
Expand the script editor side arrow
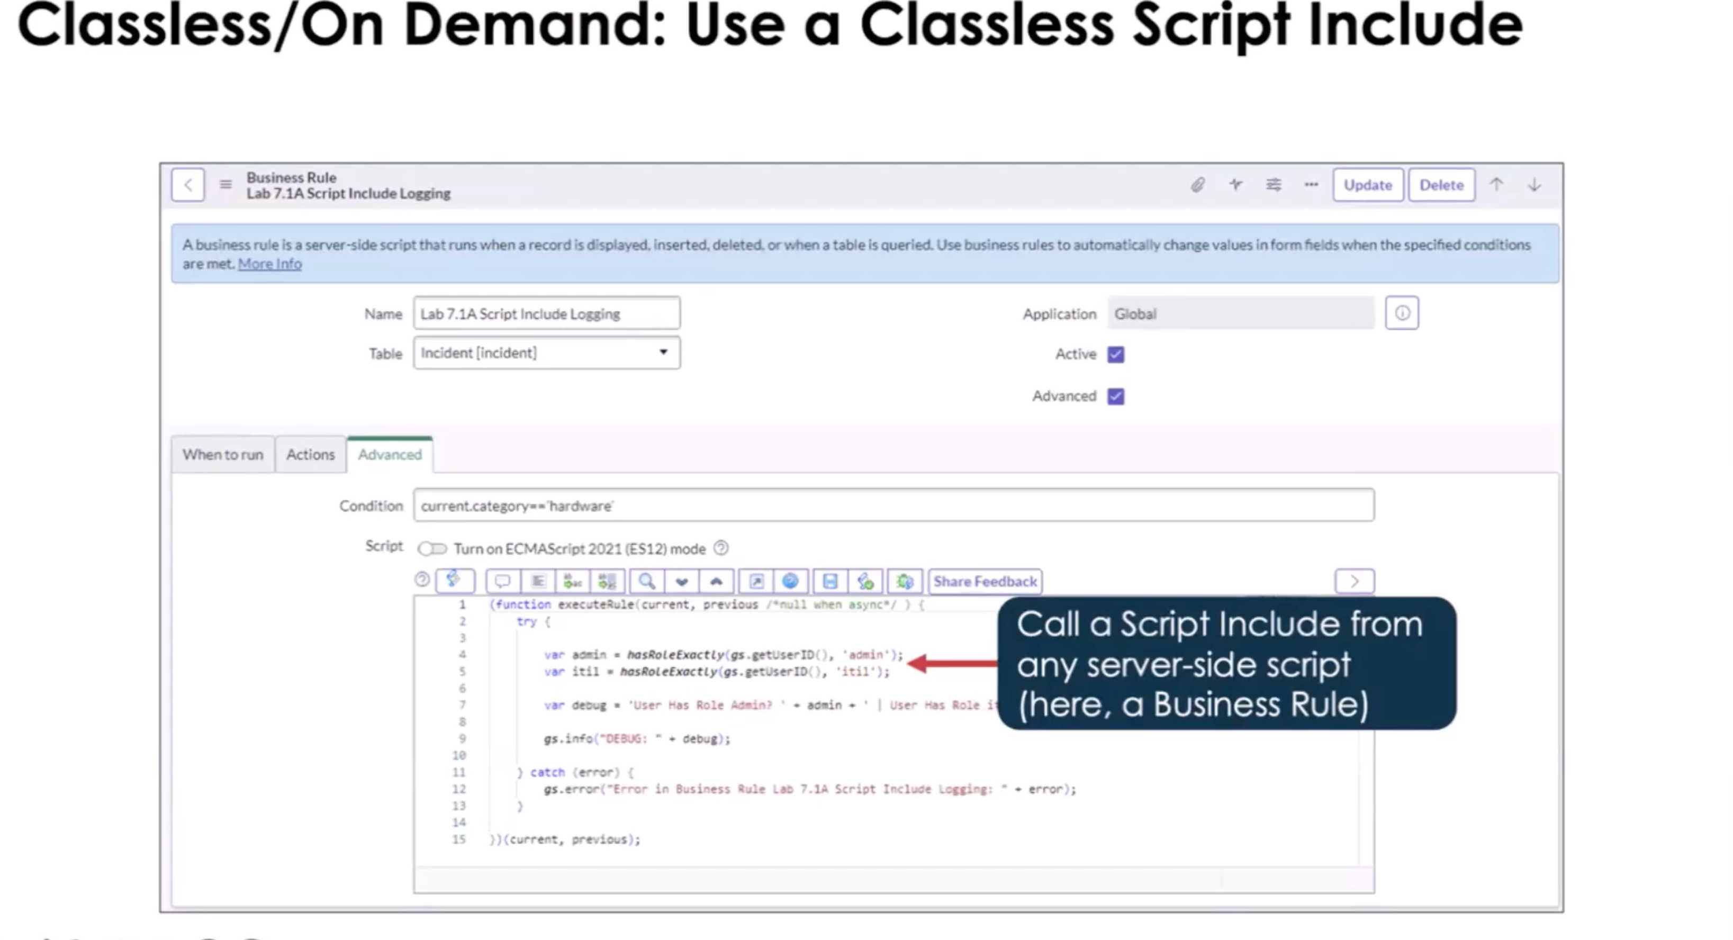tap(1355, 581)
